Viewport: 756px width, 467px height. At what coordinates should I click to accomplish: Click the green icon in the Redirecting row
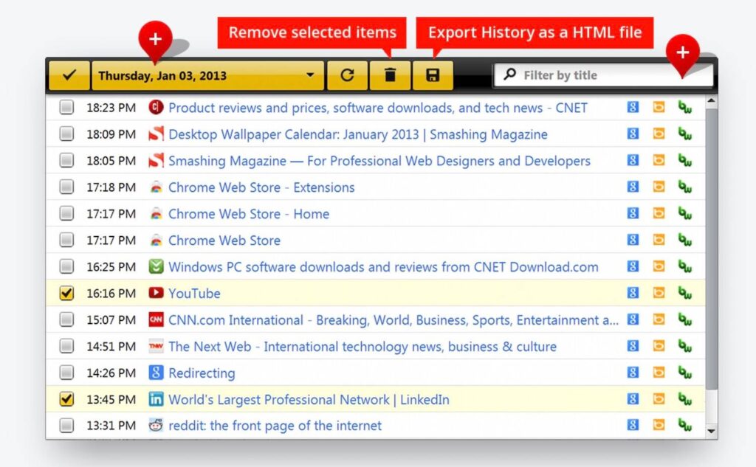click(x=685, y=372)
